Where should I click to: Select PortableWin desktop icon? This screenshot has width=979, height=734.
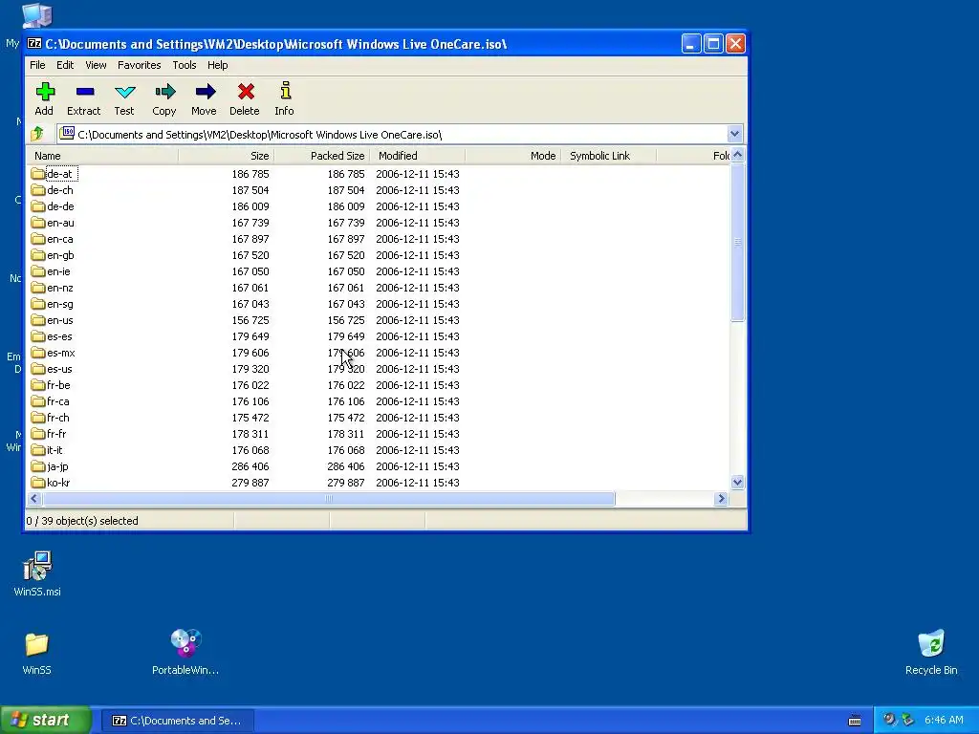(x=185, y=643)
